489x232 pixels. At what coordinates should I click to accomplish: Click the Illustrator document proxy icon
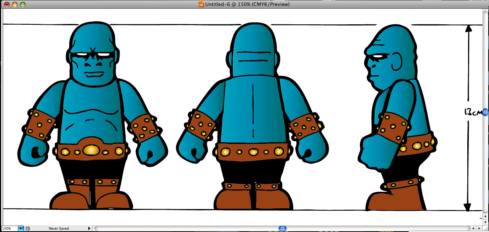(201, 5)
